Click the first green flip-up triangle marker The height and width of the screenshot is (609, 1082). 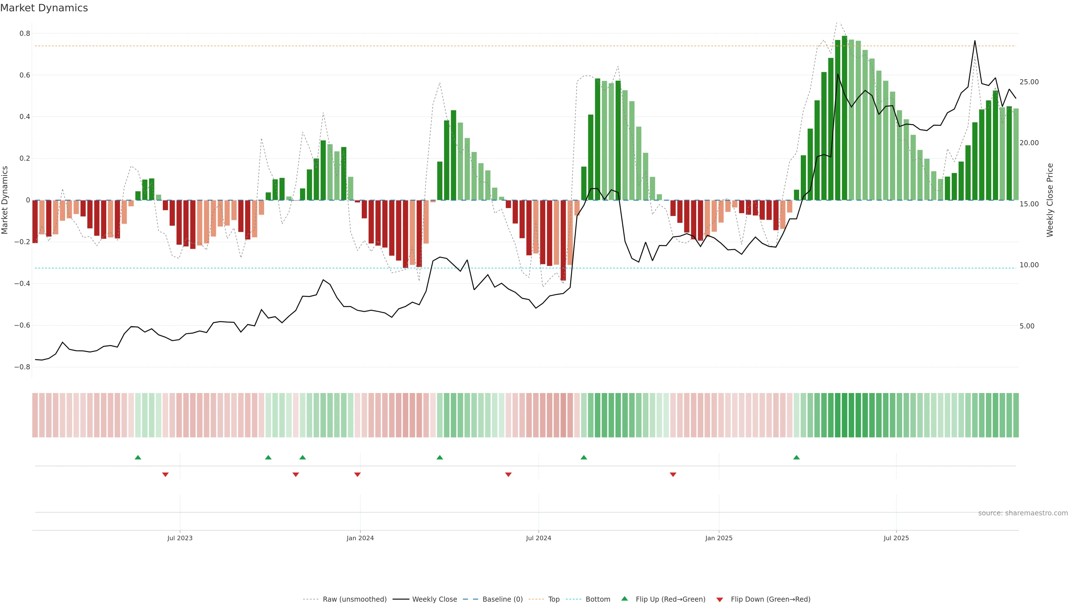click(x=138, y=457)
